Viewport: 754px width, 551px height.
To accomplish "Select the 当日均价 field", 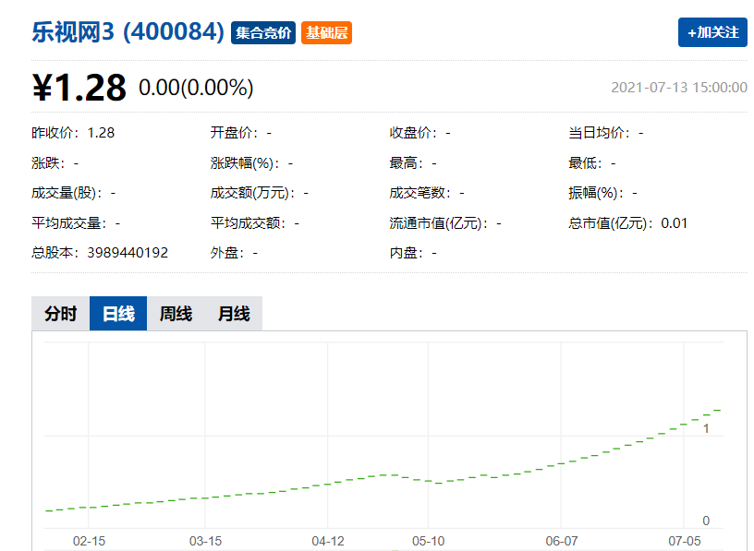I will point(606,133).
